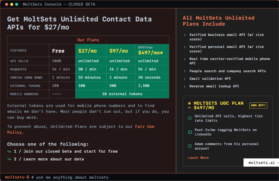Expand the Email validation API chevron
Screen dimensions: 279x181
pyautogui.click(x=185, y=79)
